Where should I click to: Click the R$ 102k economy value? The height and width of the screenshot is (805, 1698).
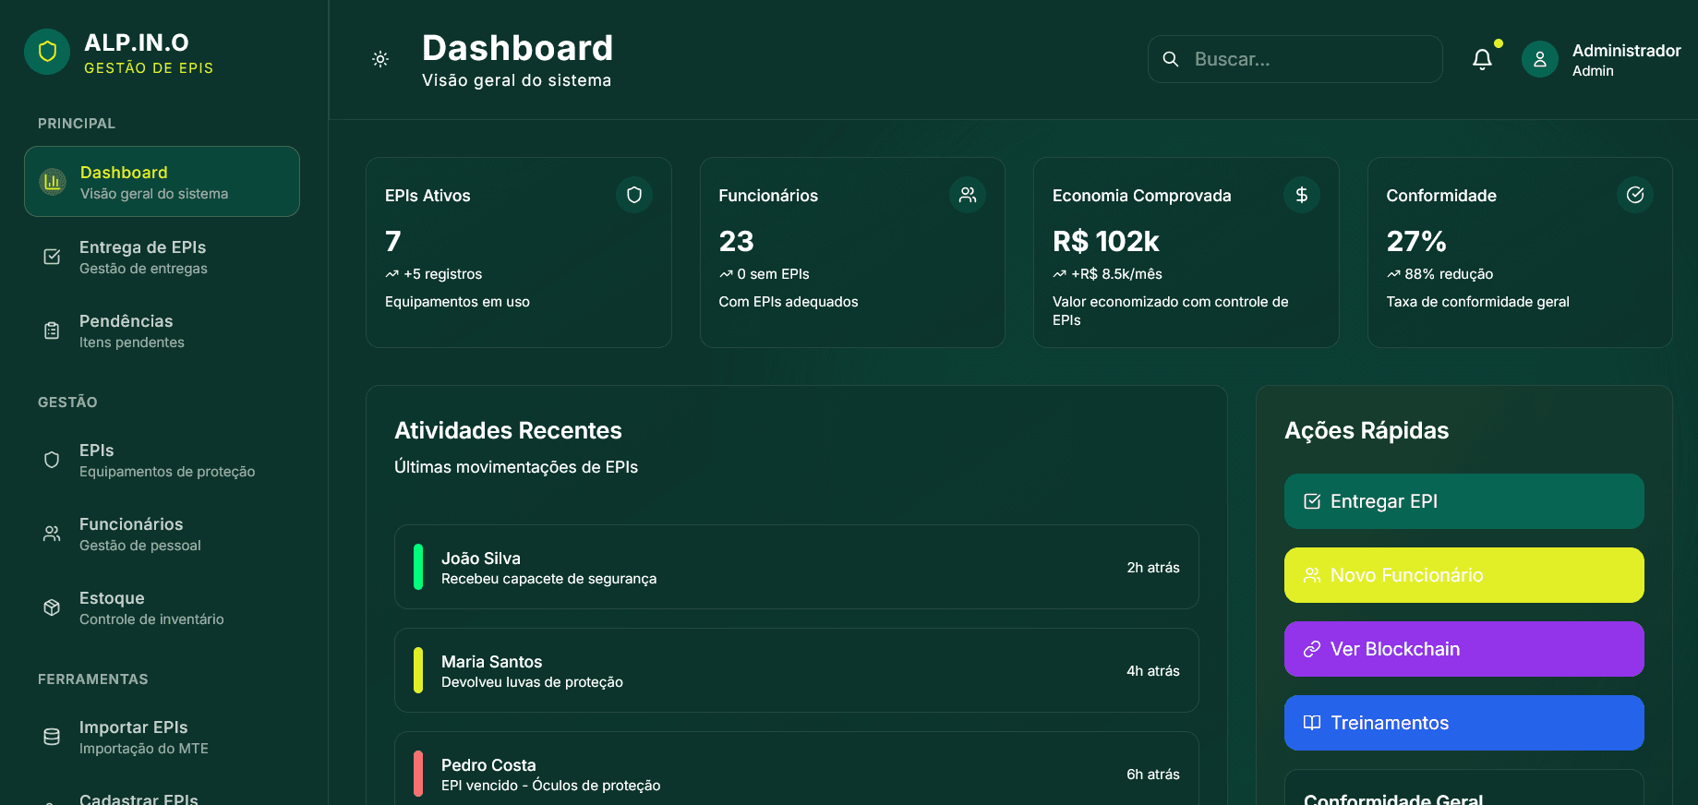pos(1106,241)
